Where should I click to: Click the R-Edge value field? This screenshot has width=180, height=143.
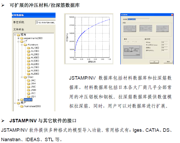[164, 42]
